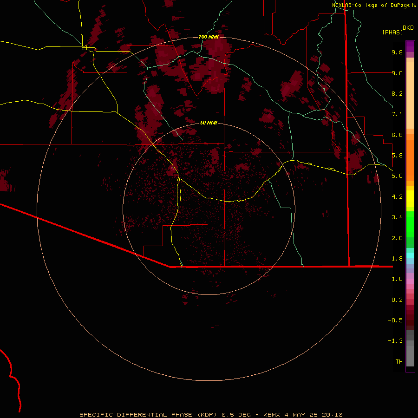Click the 9.0 value on color scale

coord(397,73)
